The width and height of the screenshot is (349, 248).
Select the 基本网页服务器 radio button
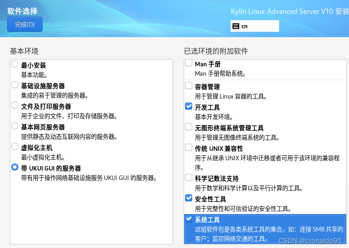tap(15, 126)
